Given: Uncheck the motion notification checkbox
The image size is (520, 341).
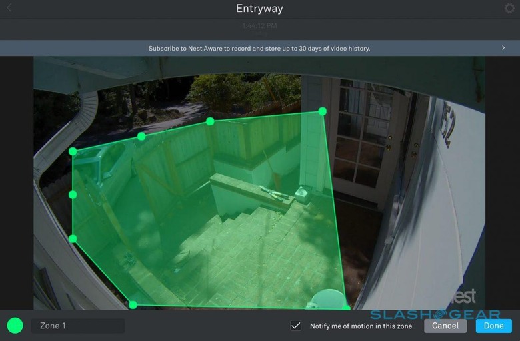Looking at the screenshot, I should (x=296, y=326).
